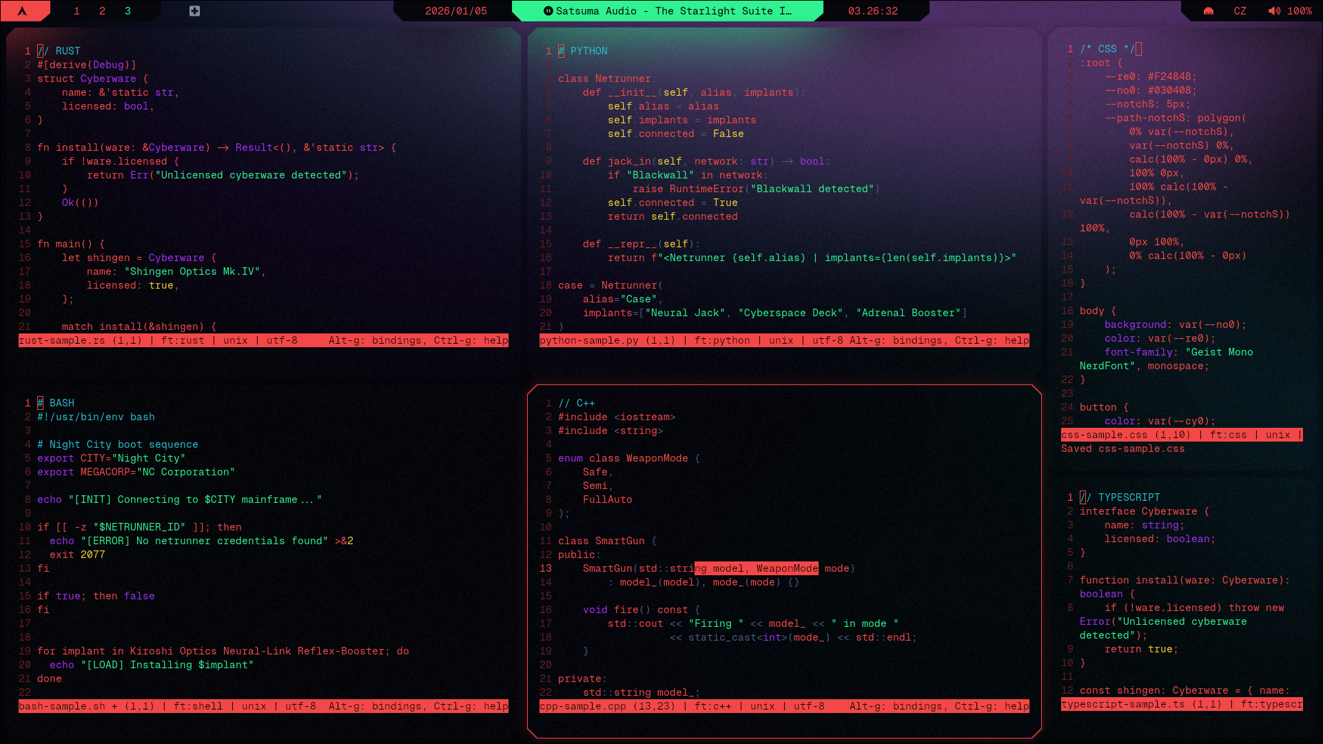Focus the python-sample.py status bar

[x=784, y=340]
